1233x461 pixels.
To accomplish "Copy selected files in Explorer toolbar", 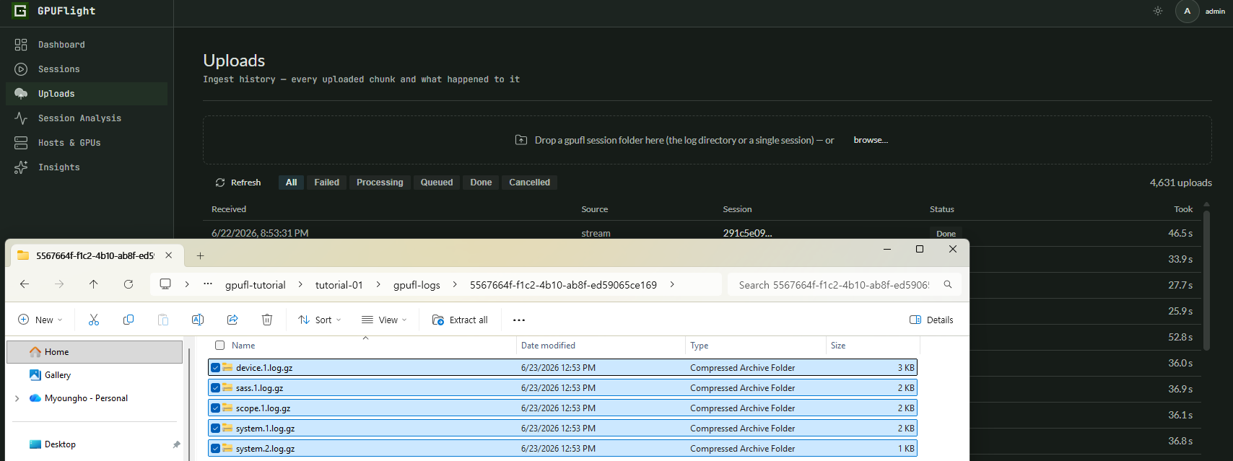I will point(128,320).
